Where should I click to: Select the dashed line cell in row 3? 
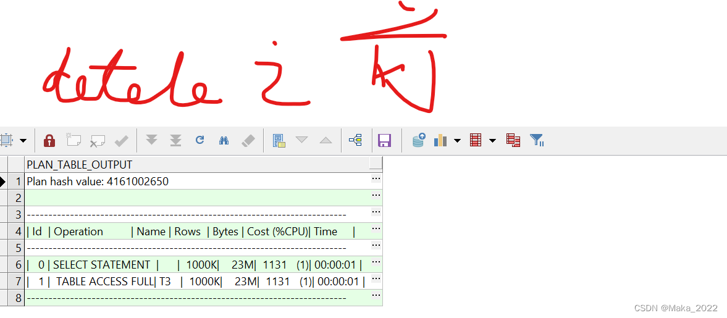pyautogui.click(x=204, y=215)
